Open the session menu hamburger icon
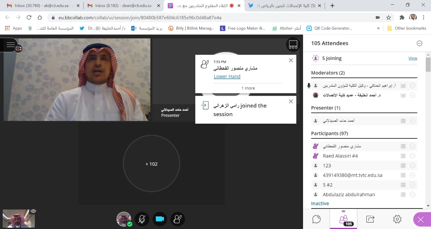Viewport: 431px width, 229px height. (x=10, y=44)
